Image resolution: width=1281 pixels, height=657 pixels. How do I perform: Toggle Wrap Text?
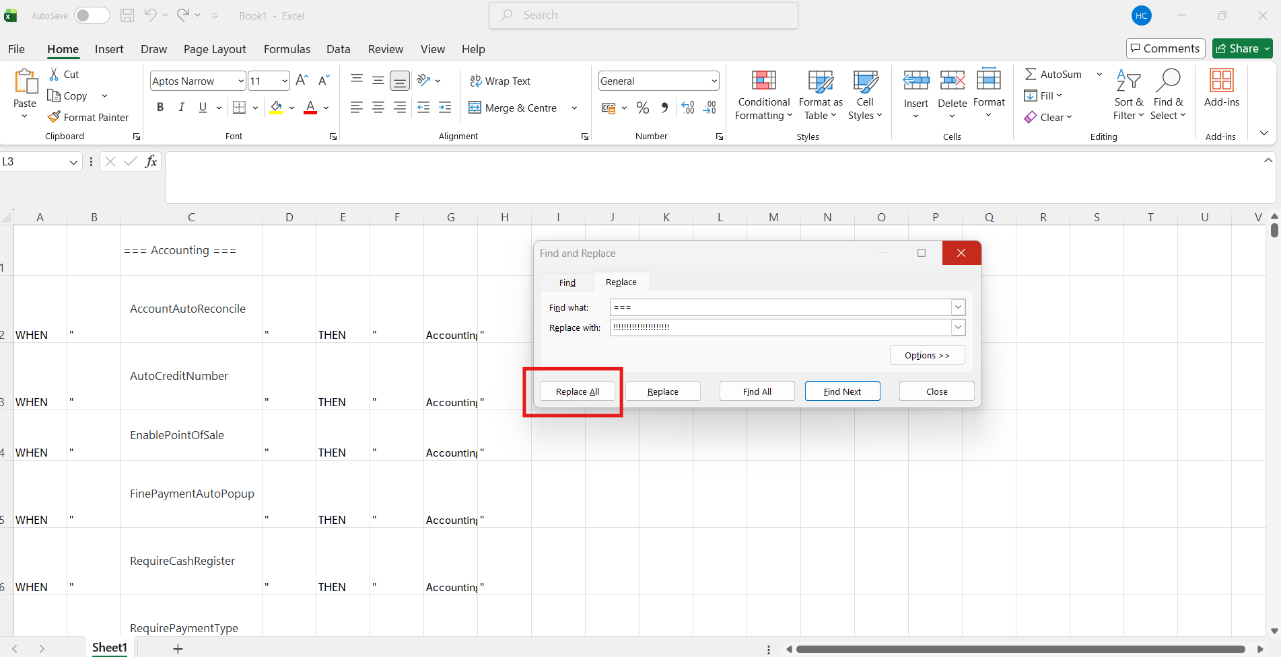[x=500, y=81]
